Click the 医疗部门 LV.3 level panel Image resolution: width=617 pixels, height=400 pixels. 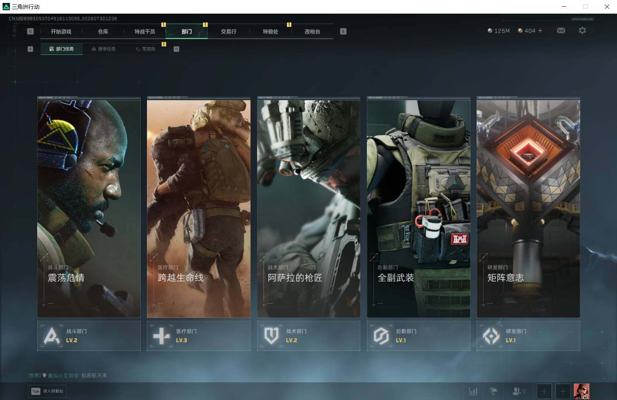[199, 336]
